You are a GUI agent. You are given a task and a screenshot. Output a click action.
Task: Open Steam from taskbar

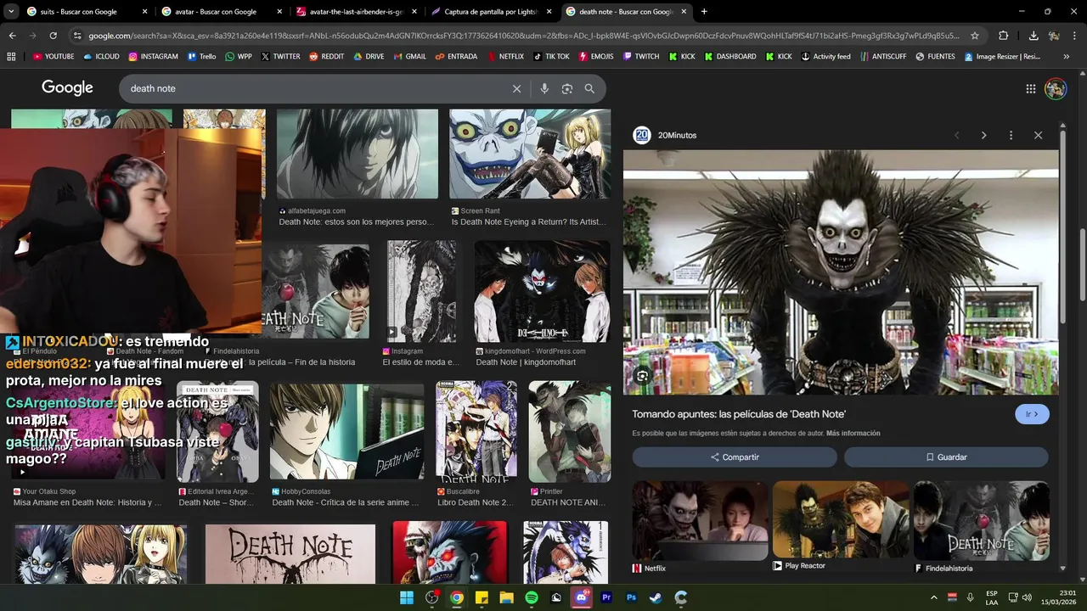[656, 597]
